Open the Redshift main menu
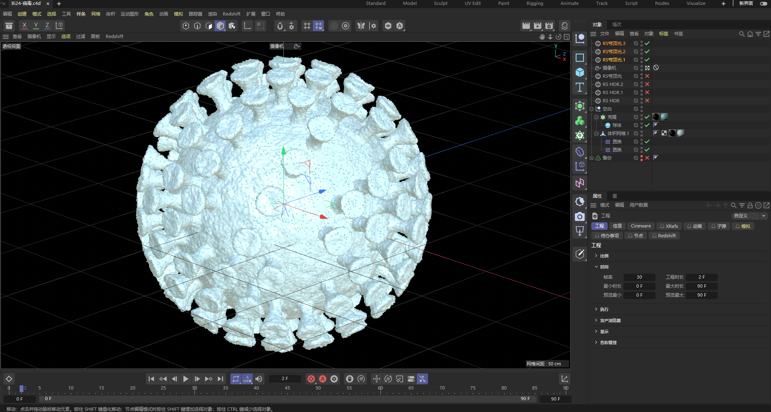Viewport: 771px width, 412px height. 231,14
